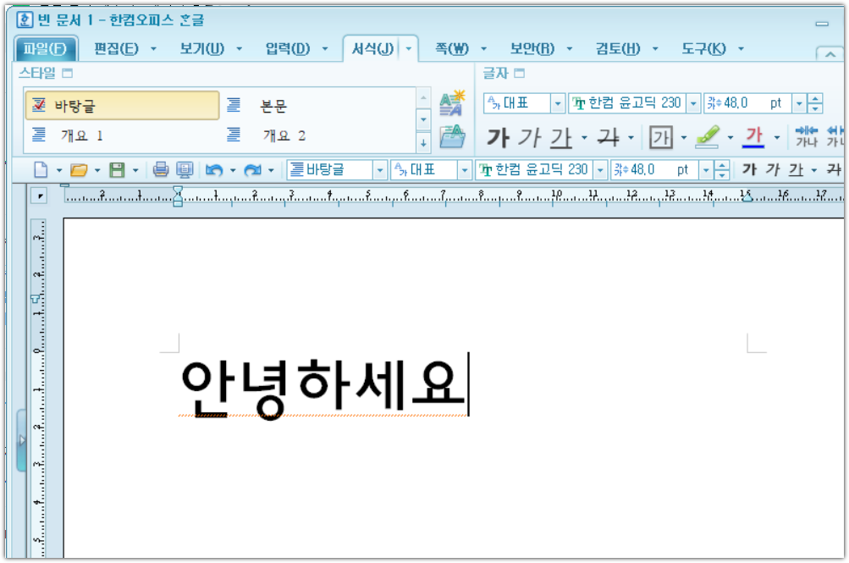Open the new document dropdown arrow

pos(59,170)
